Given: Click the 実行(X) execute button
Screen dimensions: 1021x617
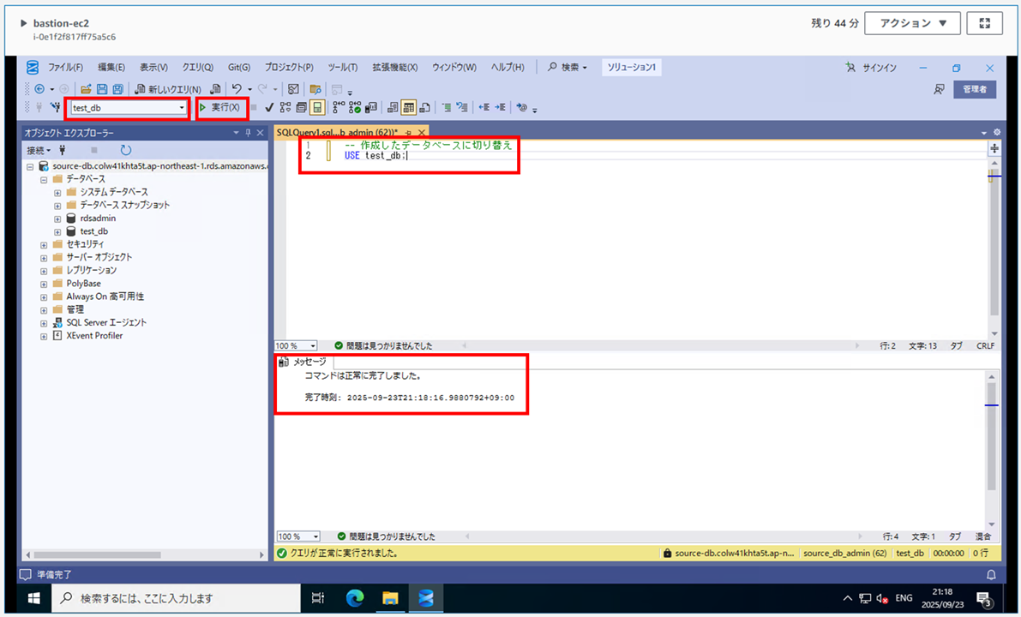Looking at the screenshot, I should tap(220, 107).
